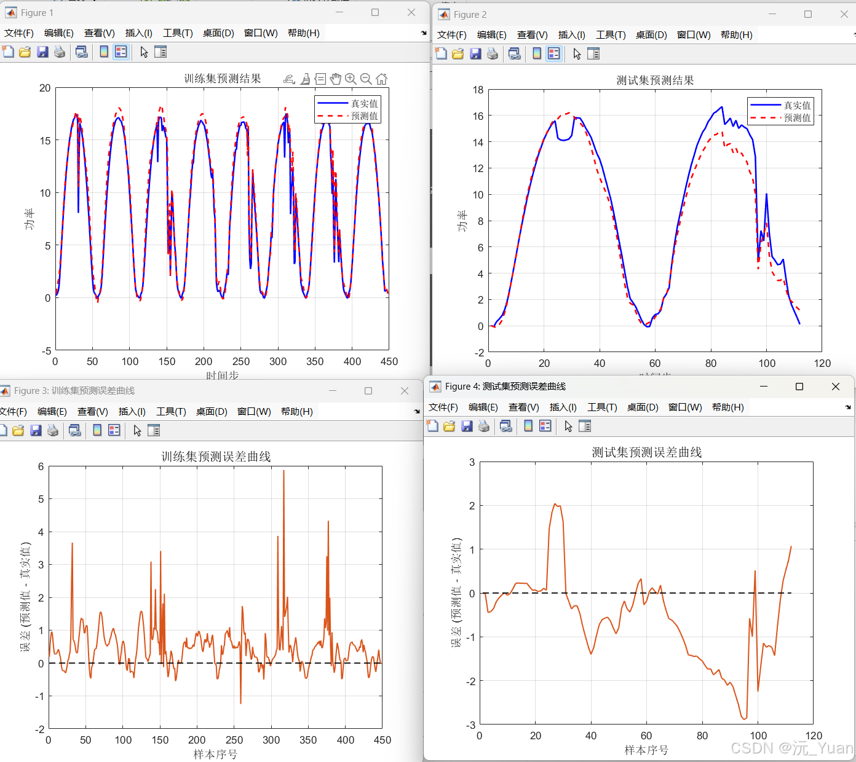Open Property Inspector in Figure 3 toolbar

click(154, 431)
